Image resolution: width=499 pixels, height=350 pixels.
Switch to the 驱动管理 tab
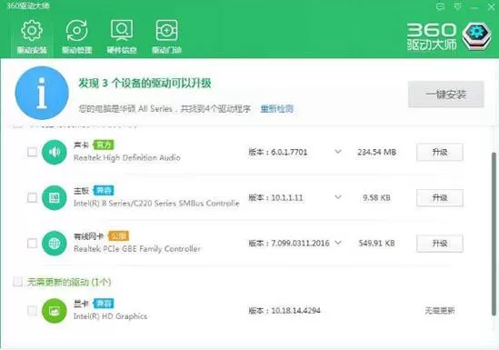click(x=76, y=36)
